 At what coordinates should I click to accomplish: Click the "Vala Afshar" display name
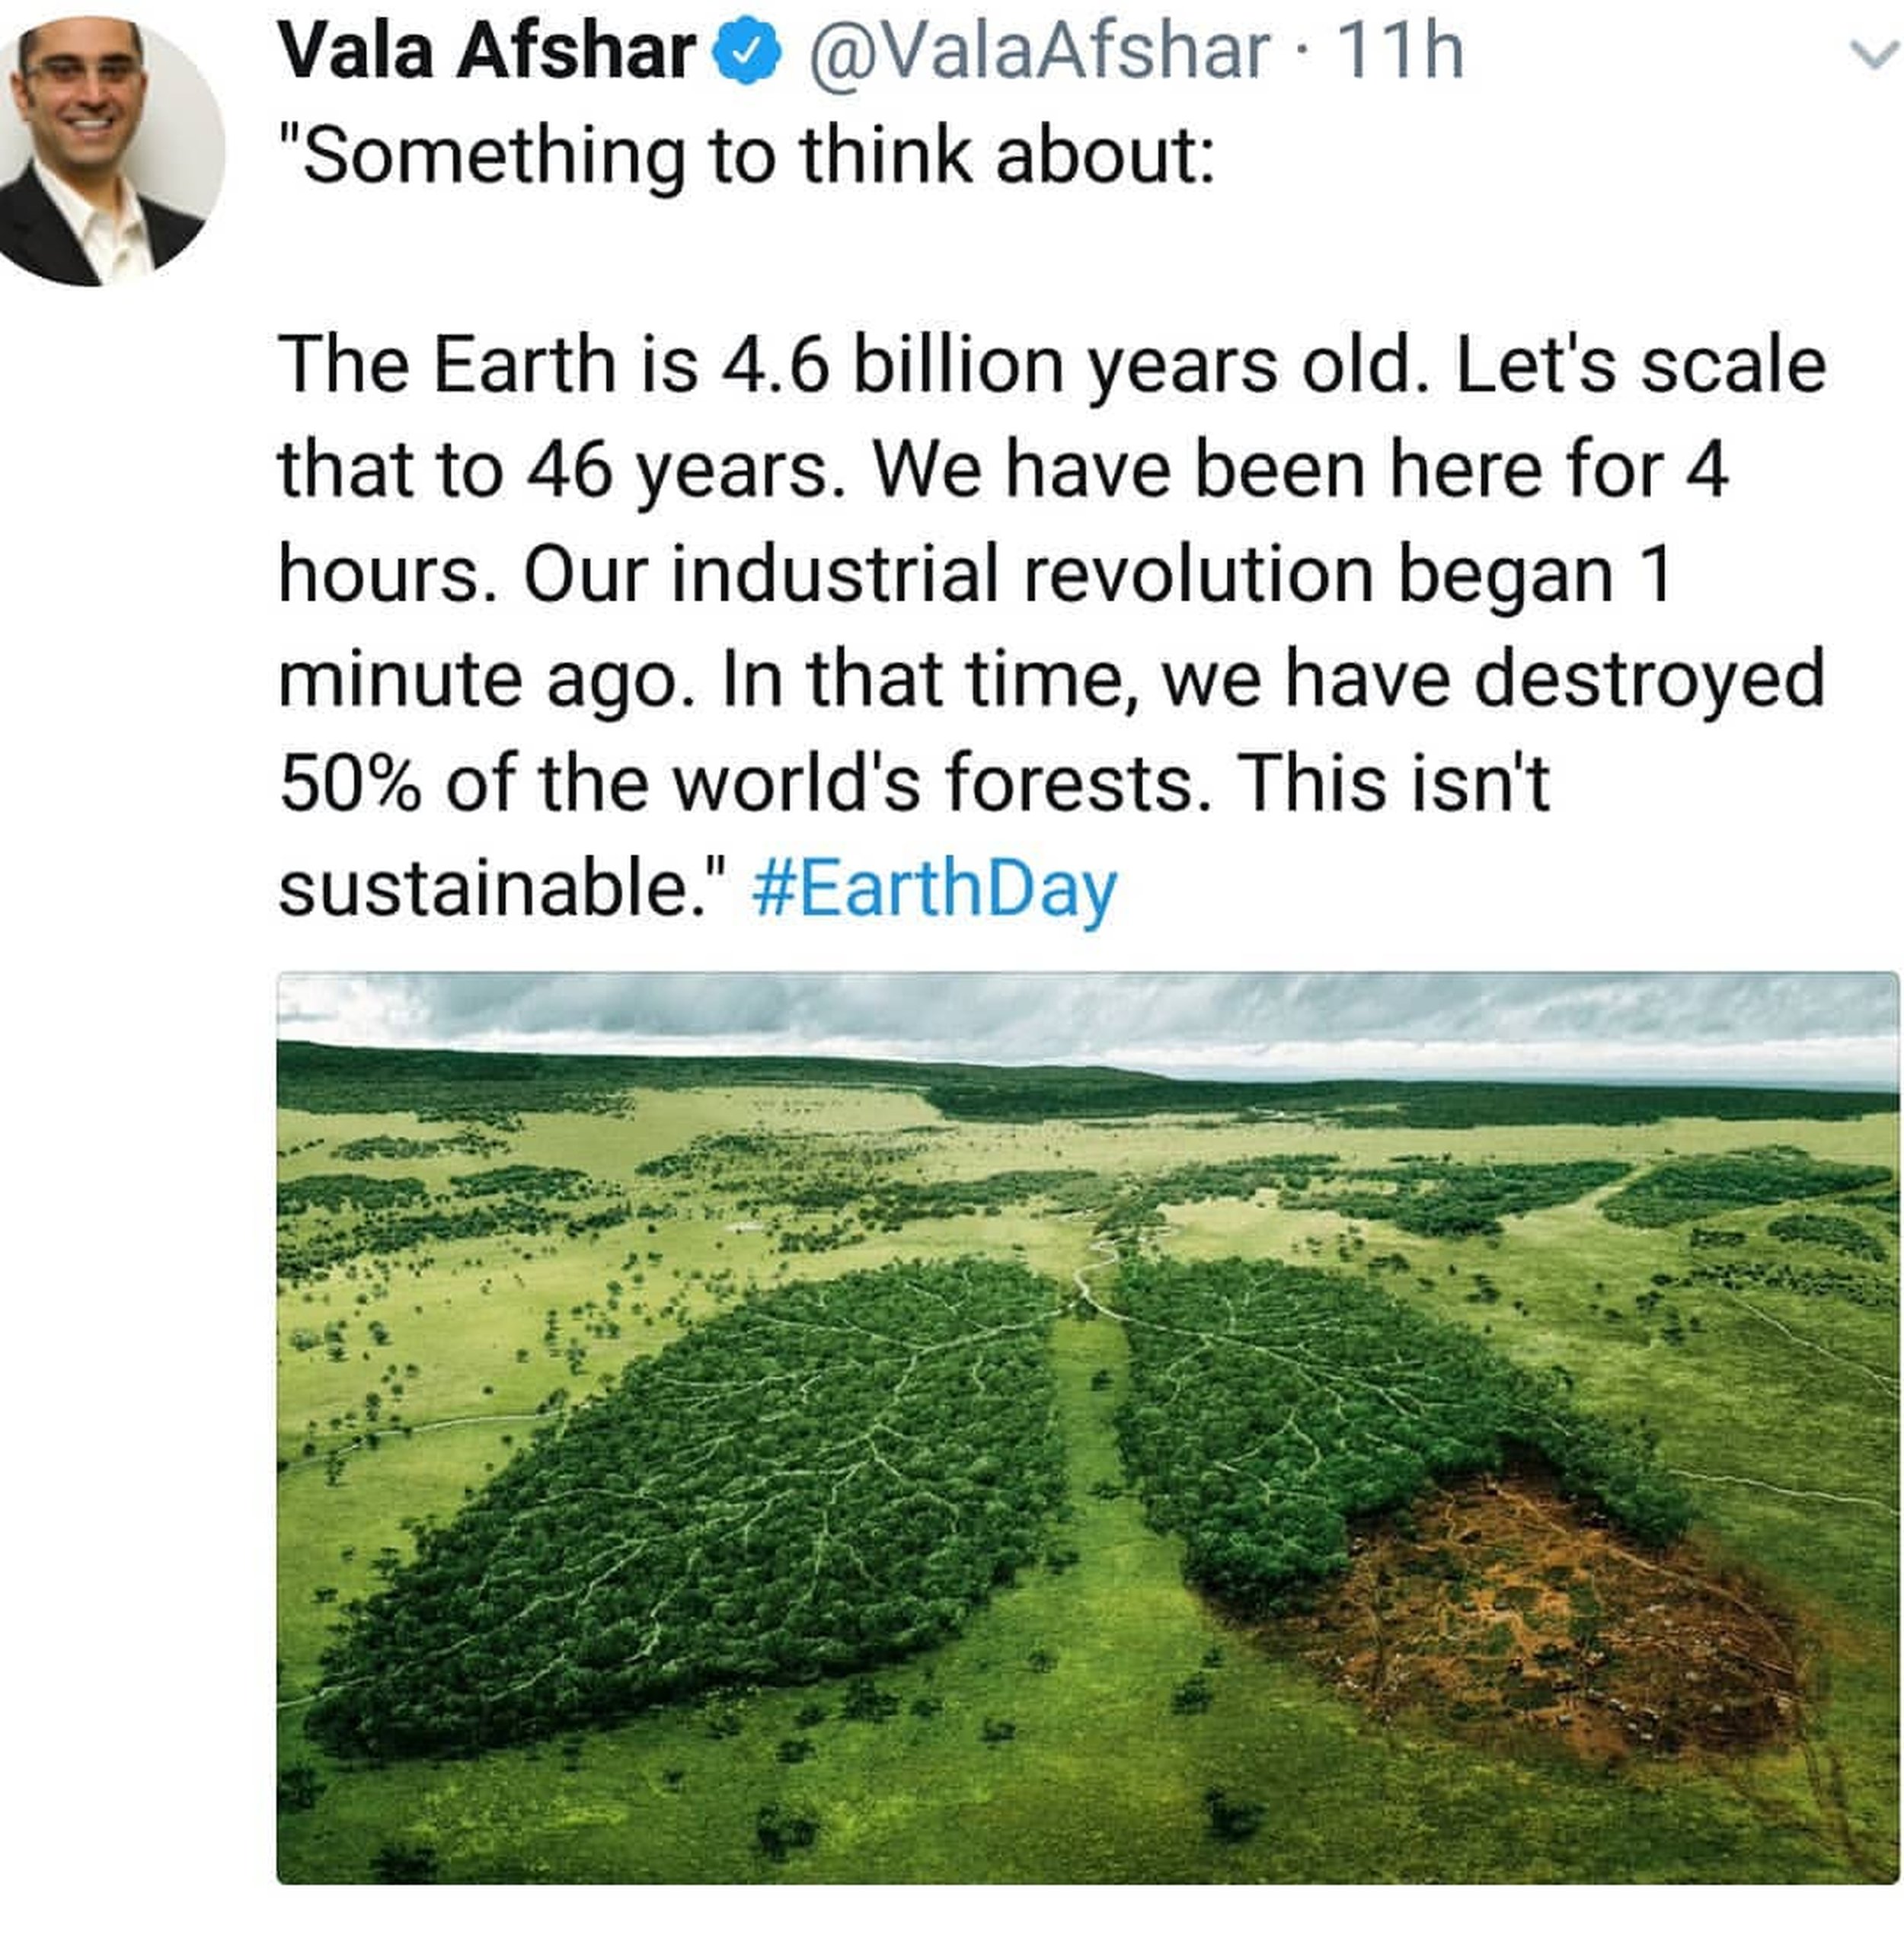(x=486, y=52)
